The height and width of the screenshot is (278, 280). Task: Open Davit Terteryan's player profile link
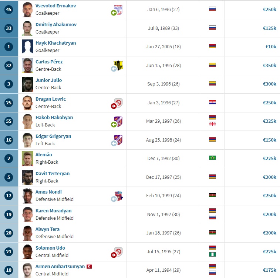tap(53, 173)
